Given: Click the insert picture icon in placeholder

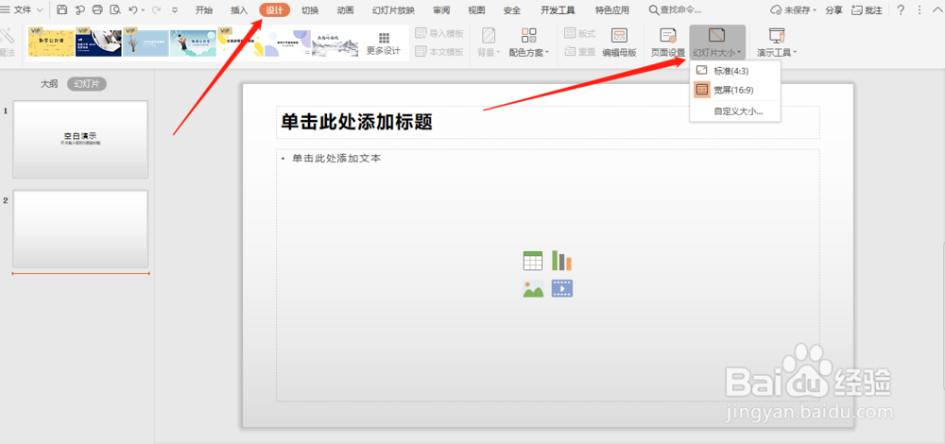Looking at the screenshot, I should coord(533,288).
